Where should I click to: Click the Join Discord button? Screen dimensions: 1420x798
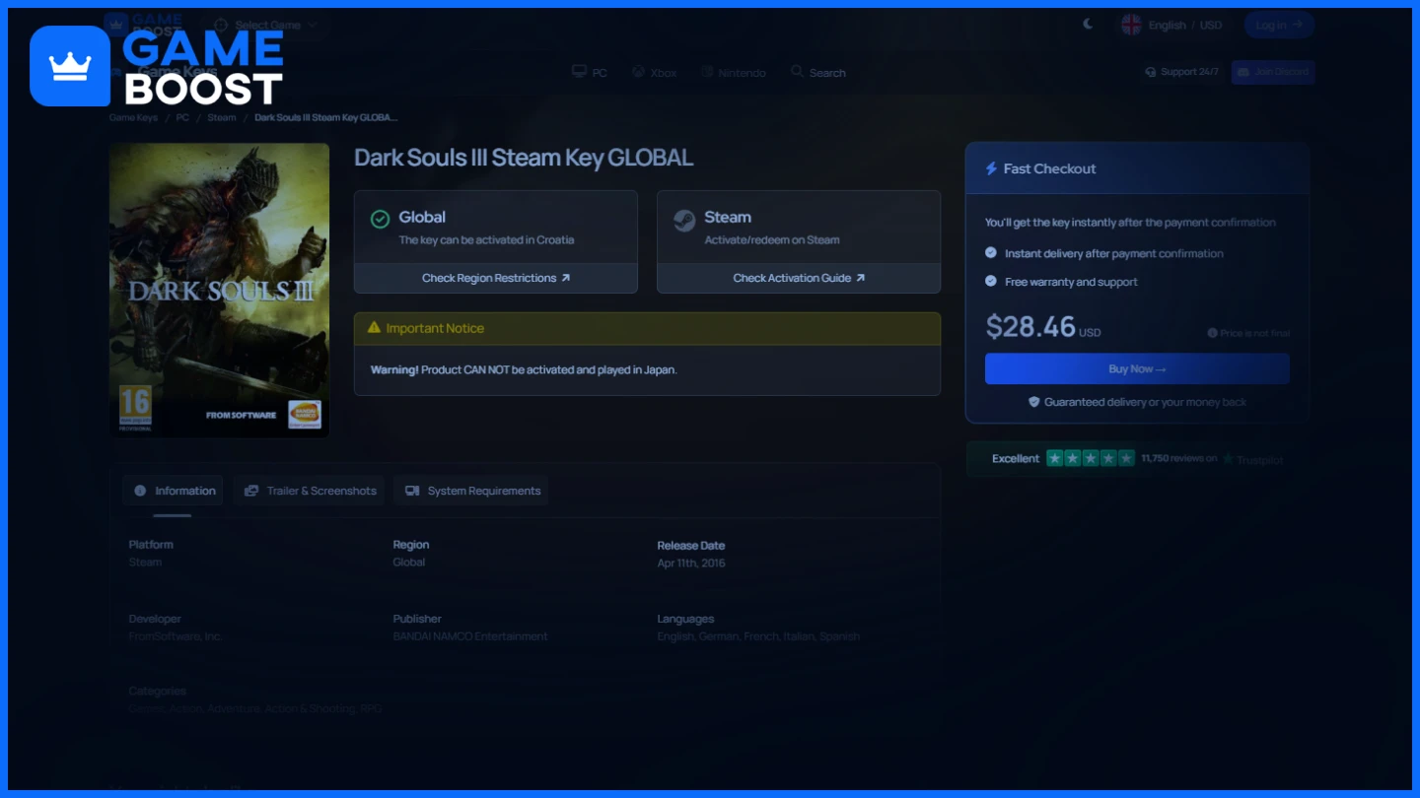click(1272, 72)
